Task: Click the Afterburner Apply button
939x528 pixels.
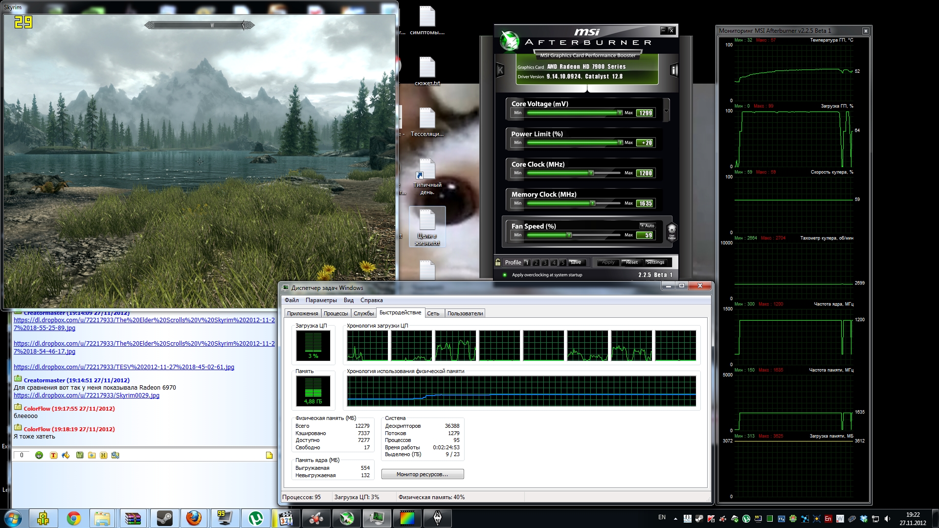Action: coord(608,263)
